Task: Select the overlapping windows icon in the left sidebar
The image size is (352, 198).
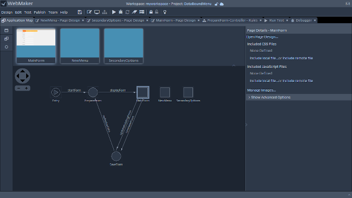Action: tap(6, 39)
